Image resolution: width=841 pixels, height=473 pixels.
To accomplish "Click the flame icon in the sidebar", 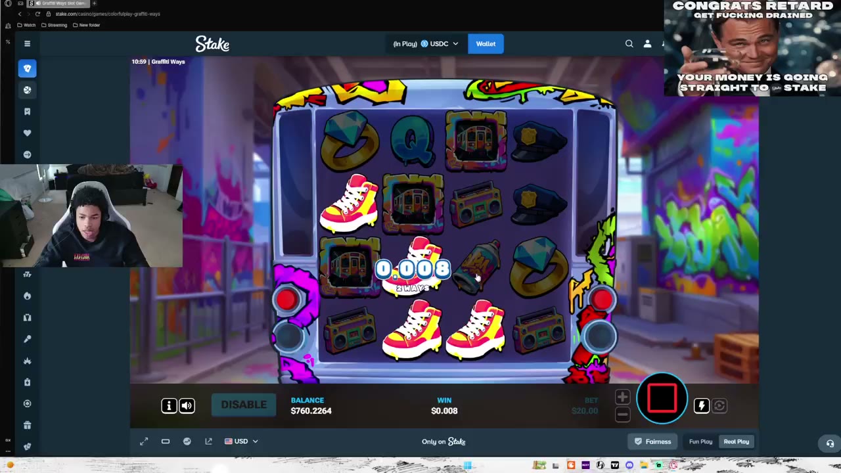I will pos(27,296).
